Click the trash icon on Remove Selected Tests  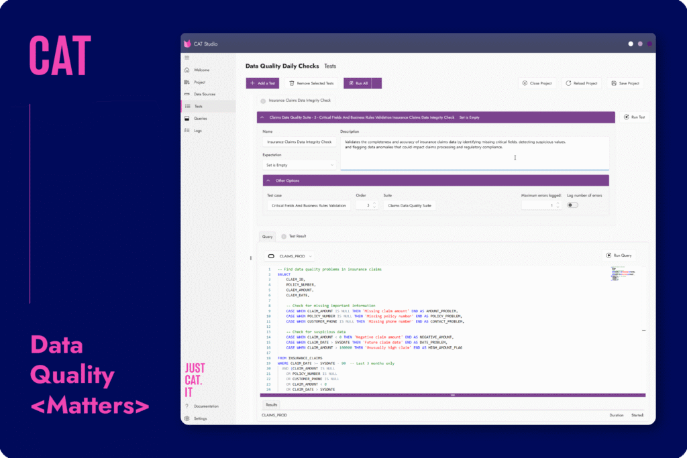292,83
